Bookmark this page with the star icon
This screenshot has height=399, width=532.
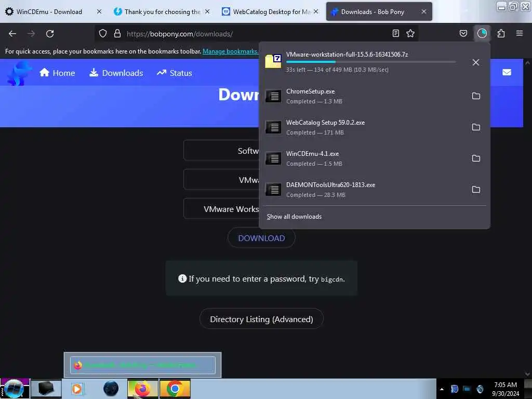(x=410, y=33)
